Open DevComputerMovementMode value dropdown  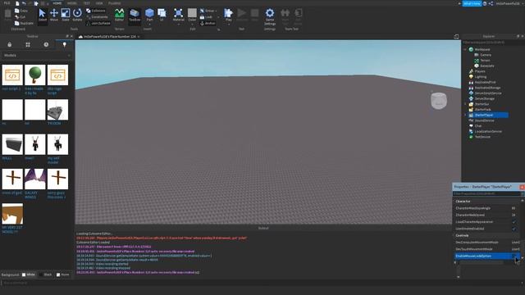click(516, 243)
